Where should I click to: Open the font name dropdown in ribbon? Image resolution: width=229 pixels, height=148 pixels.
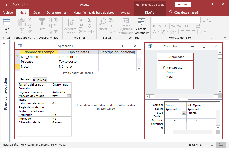tap(185, 20)
